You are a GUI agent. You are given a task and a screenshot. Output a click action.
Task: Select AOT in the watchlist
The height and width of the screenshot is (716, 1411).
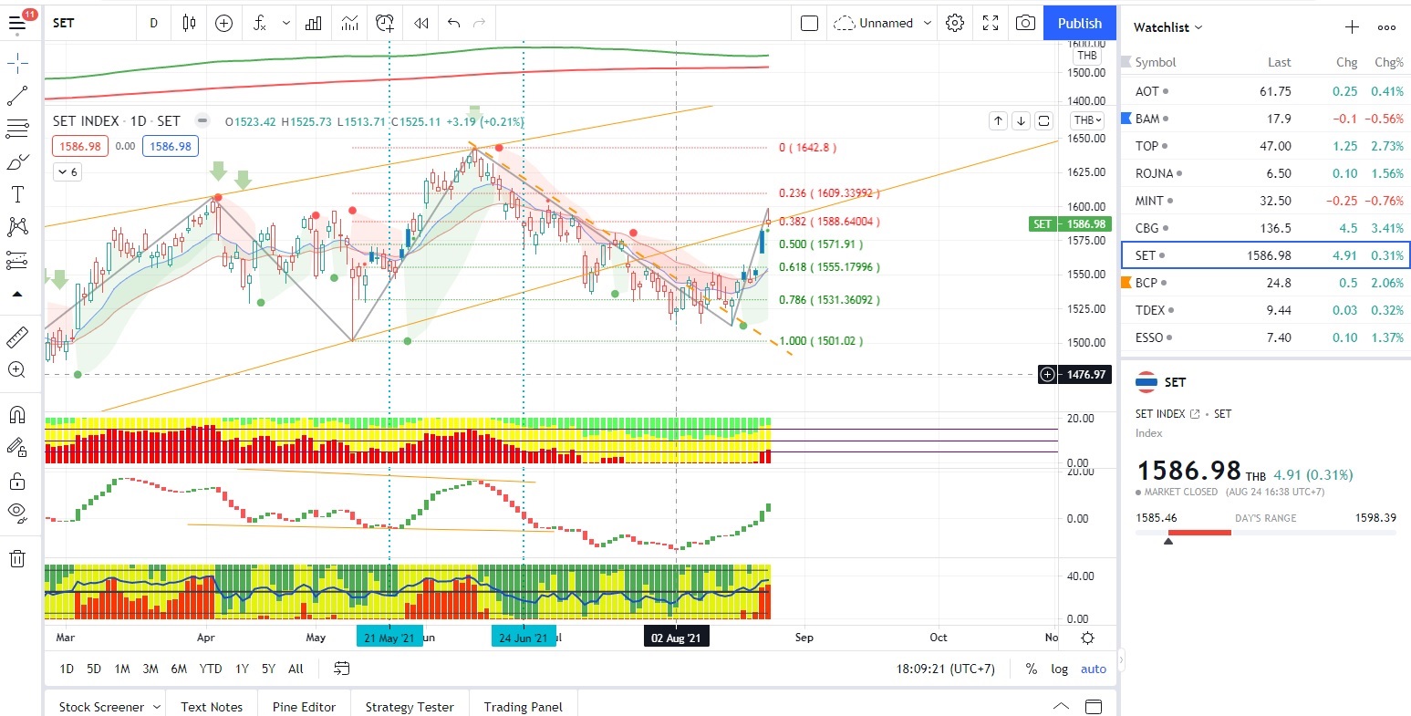point(1265,91)
